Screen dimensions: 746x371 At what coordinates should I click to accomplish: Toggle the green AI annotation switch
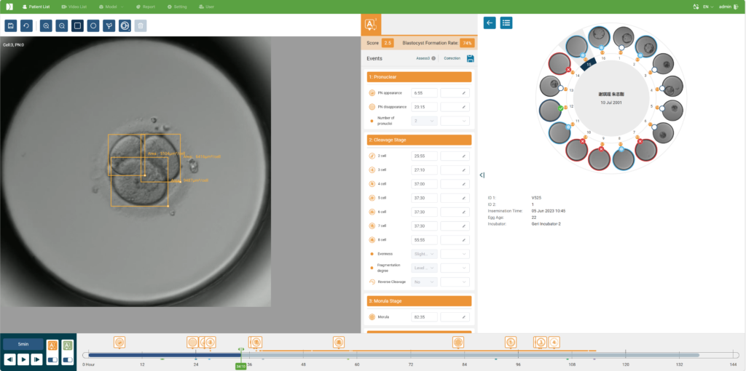point(68,359)
